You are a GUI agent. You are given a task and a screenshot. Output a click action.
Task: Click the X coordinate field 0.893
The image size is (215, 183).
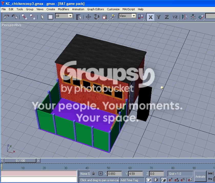114,174
